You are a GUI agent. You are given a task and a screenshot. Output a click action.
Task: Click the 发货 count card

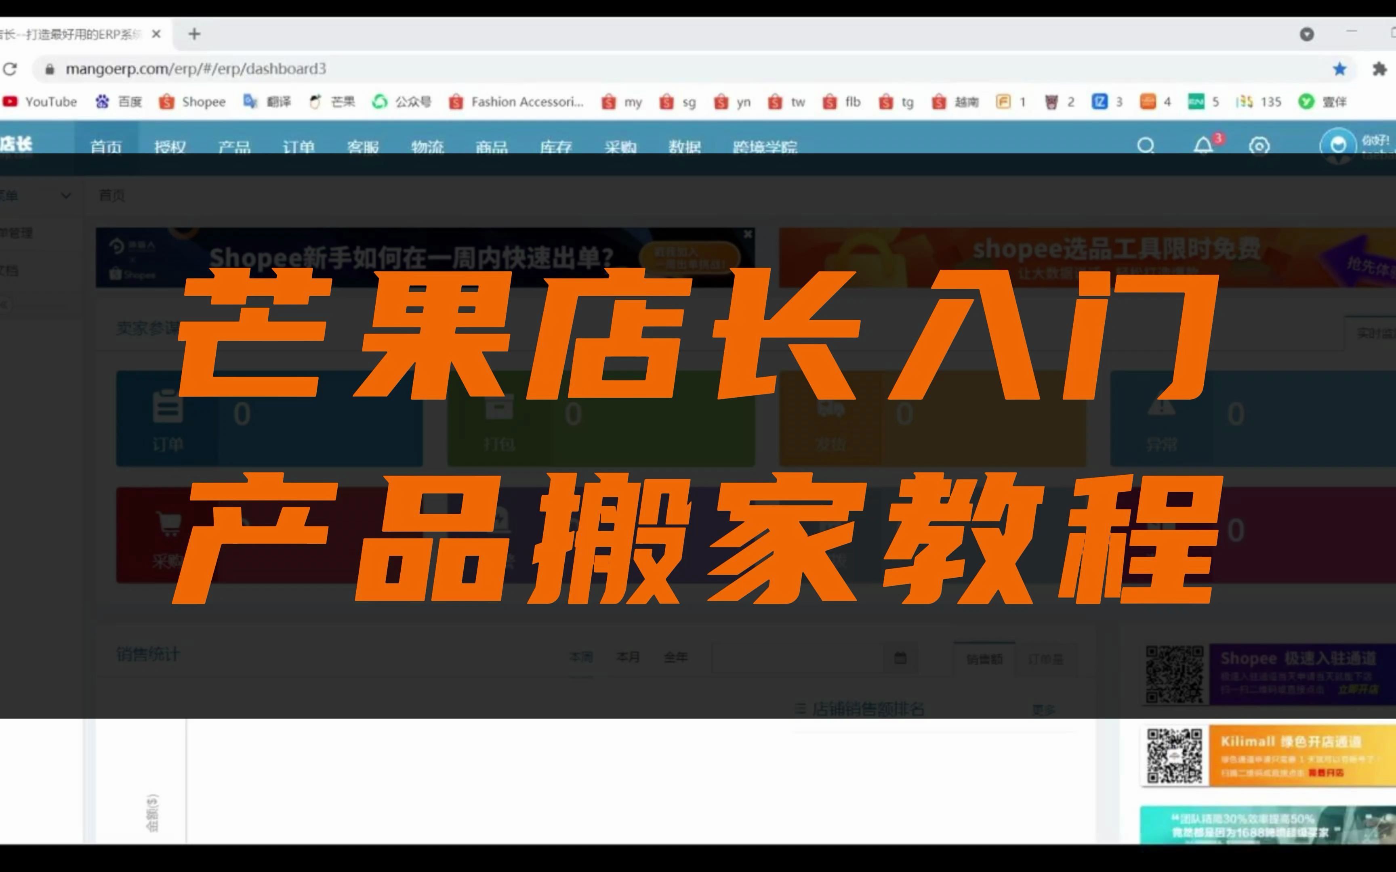(x=932, y=419)
